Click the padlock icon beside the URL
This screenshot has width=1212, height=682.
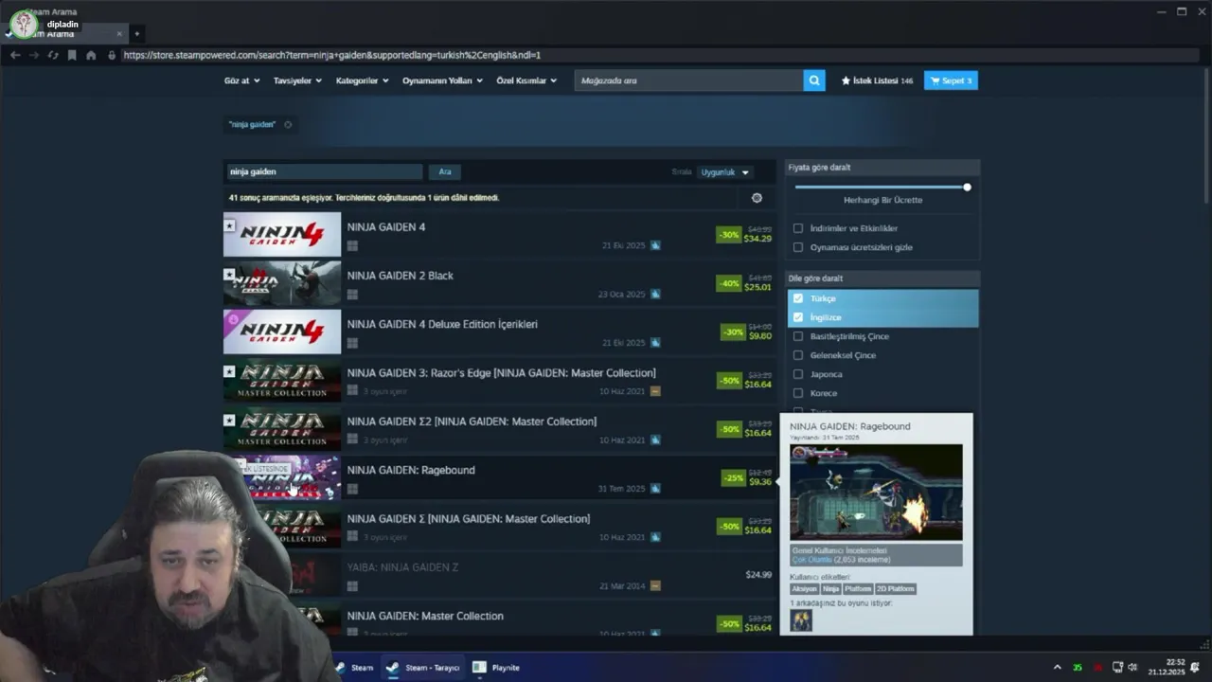112,55
